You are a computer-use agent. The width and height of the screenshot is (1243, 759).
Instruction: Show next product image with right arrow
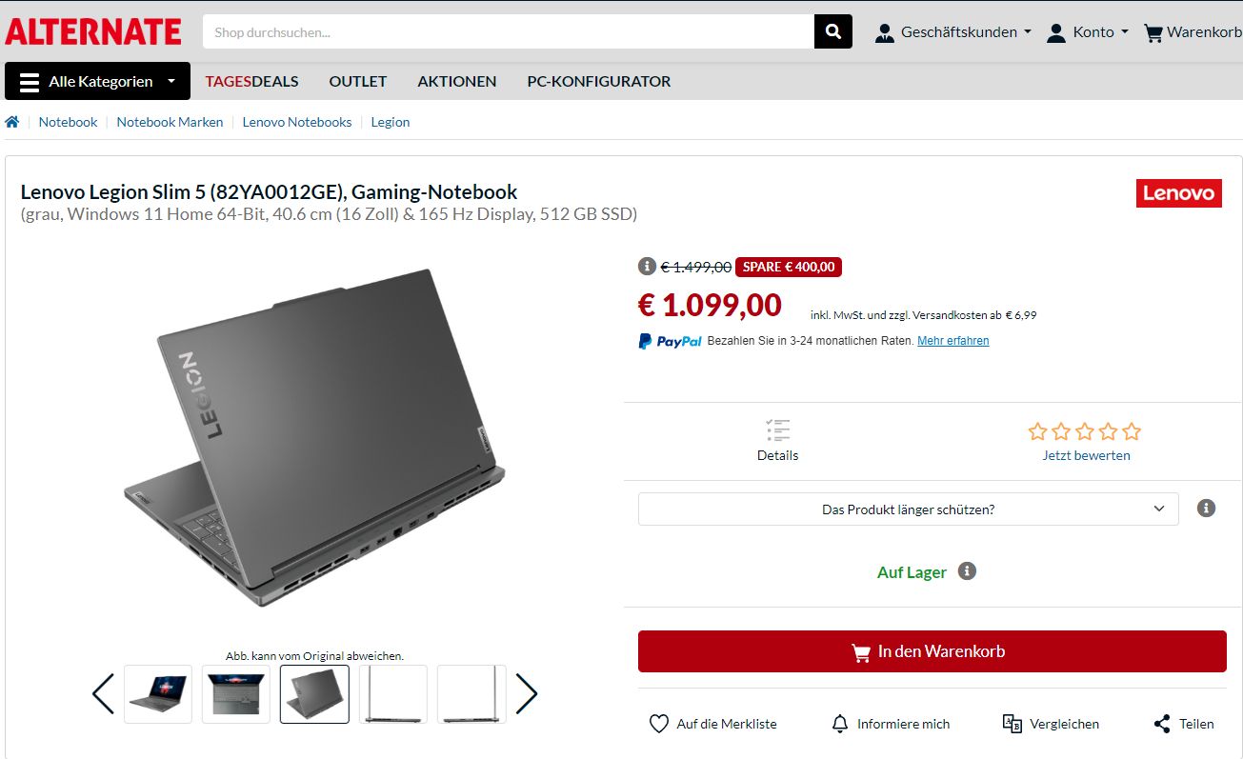(x=527, y=694)
